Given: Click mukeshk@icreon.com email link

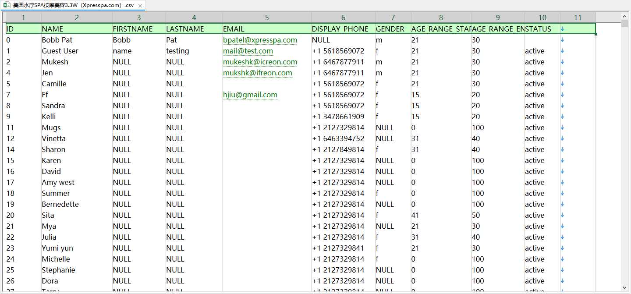Looking at the screenshot, I should coord(260,62).
